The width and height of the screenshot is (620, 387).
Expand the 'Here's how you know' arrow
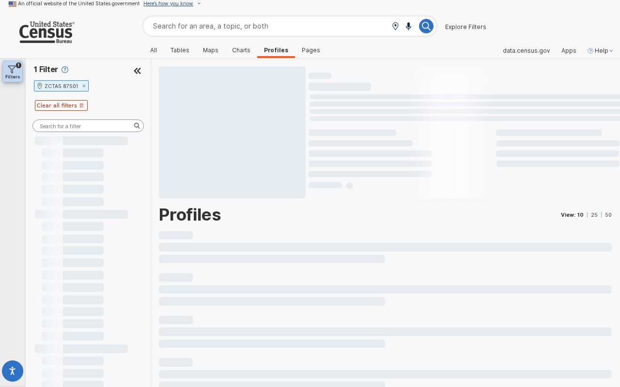(199, 4)
